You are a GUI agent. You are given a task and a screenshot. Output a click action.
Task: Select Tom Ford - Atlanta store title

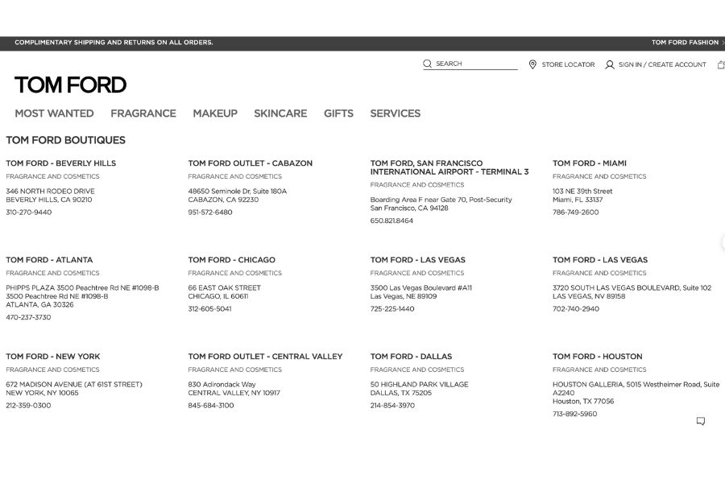(49, 260)
